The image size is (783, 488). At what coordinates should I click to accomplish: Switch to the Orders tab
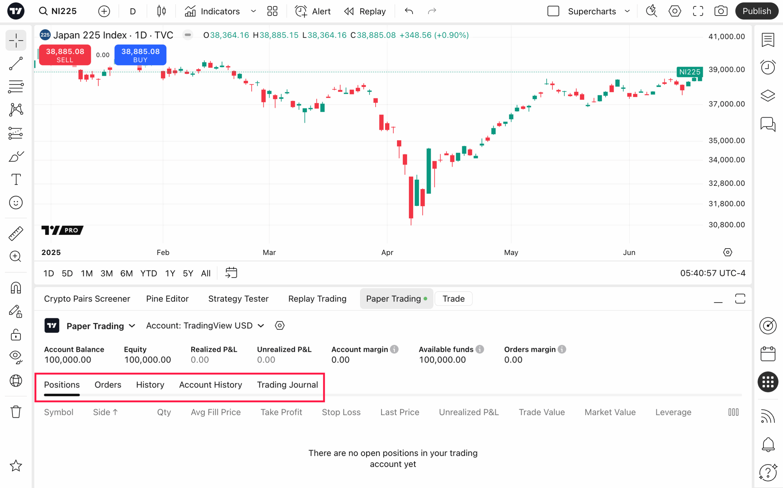[x=108, y=384]
